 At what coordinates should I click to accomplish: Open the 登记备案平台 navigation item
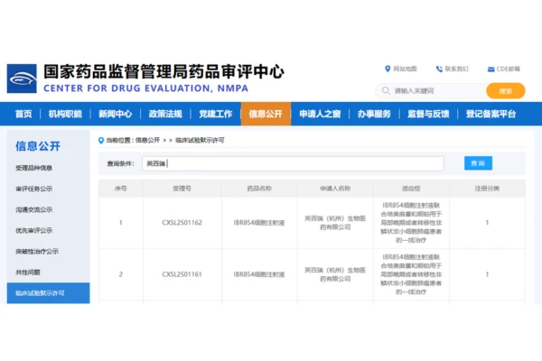tap(491, 114)
